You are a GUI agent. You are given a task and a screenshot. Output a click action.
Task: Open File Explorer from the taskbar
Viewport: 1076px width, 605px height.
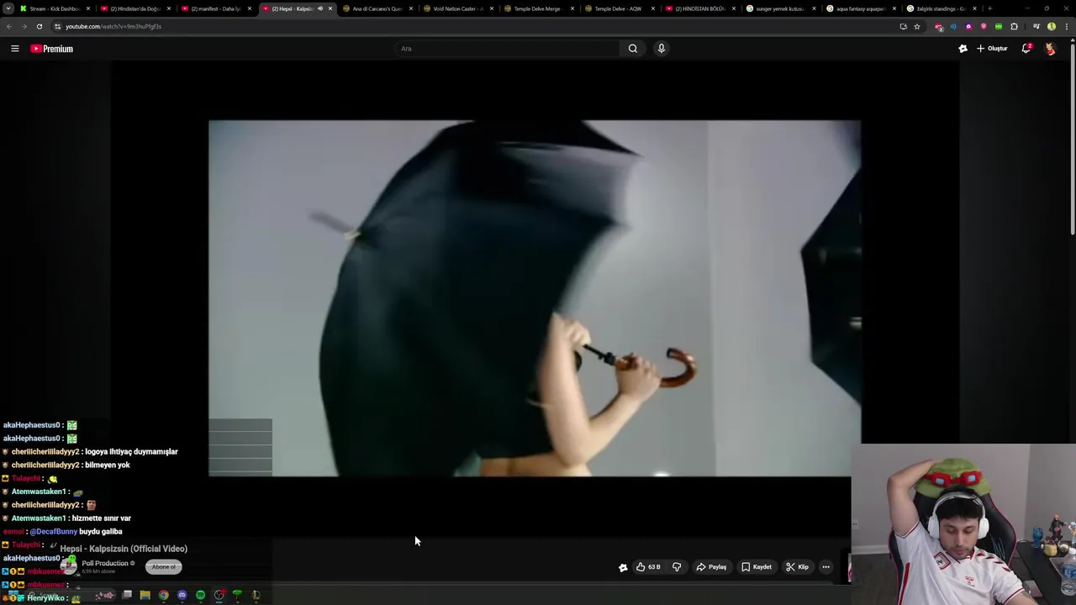(x=145, y=596)
